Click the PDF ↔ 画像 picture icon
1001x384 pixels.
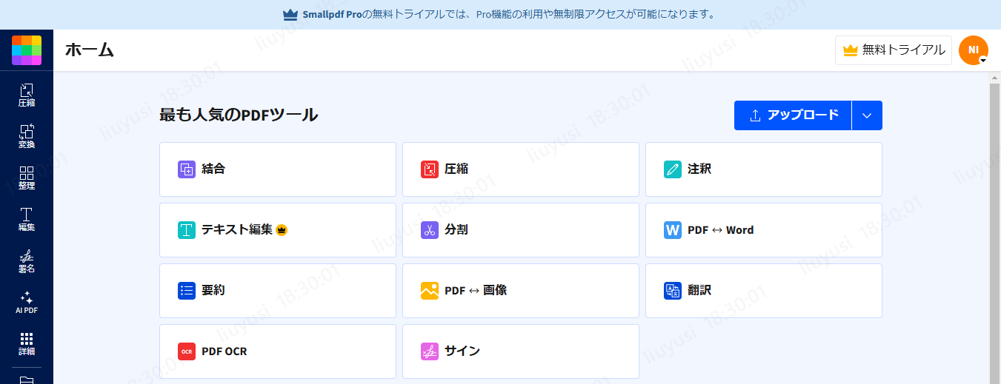click(430, 291)
